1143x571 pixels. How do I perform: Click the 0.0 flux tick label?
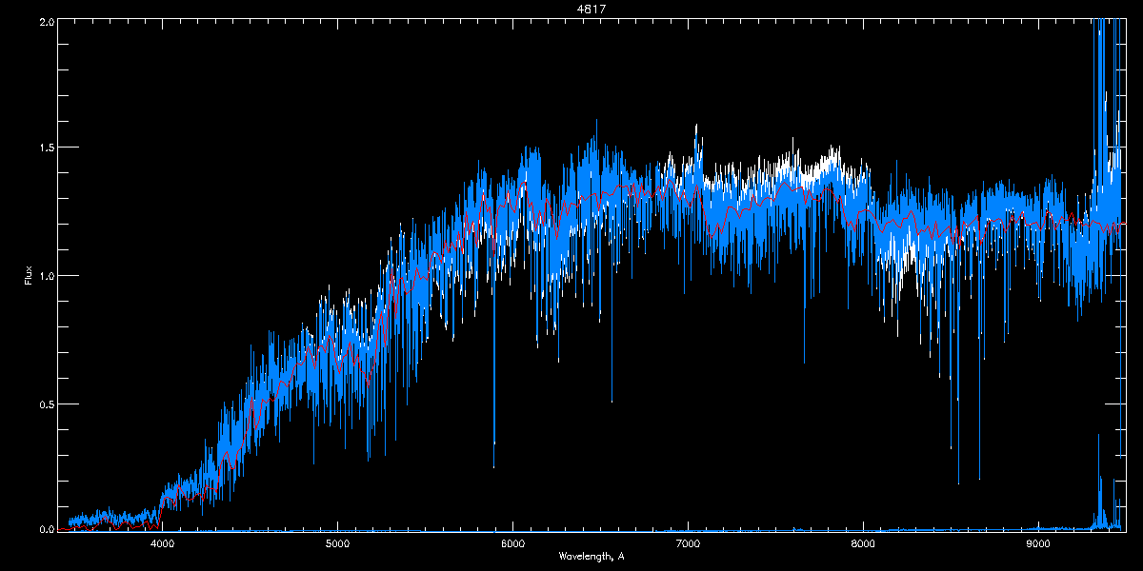point(46,529)
